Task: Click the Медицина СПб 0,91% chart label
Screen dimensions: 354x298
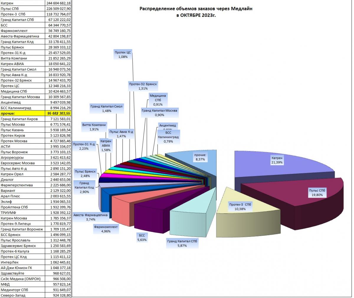Action: point(158,100)
